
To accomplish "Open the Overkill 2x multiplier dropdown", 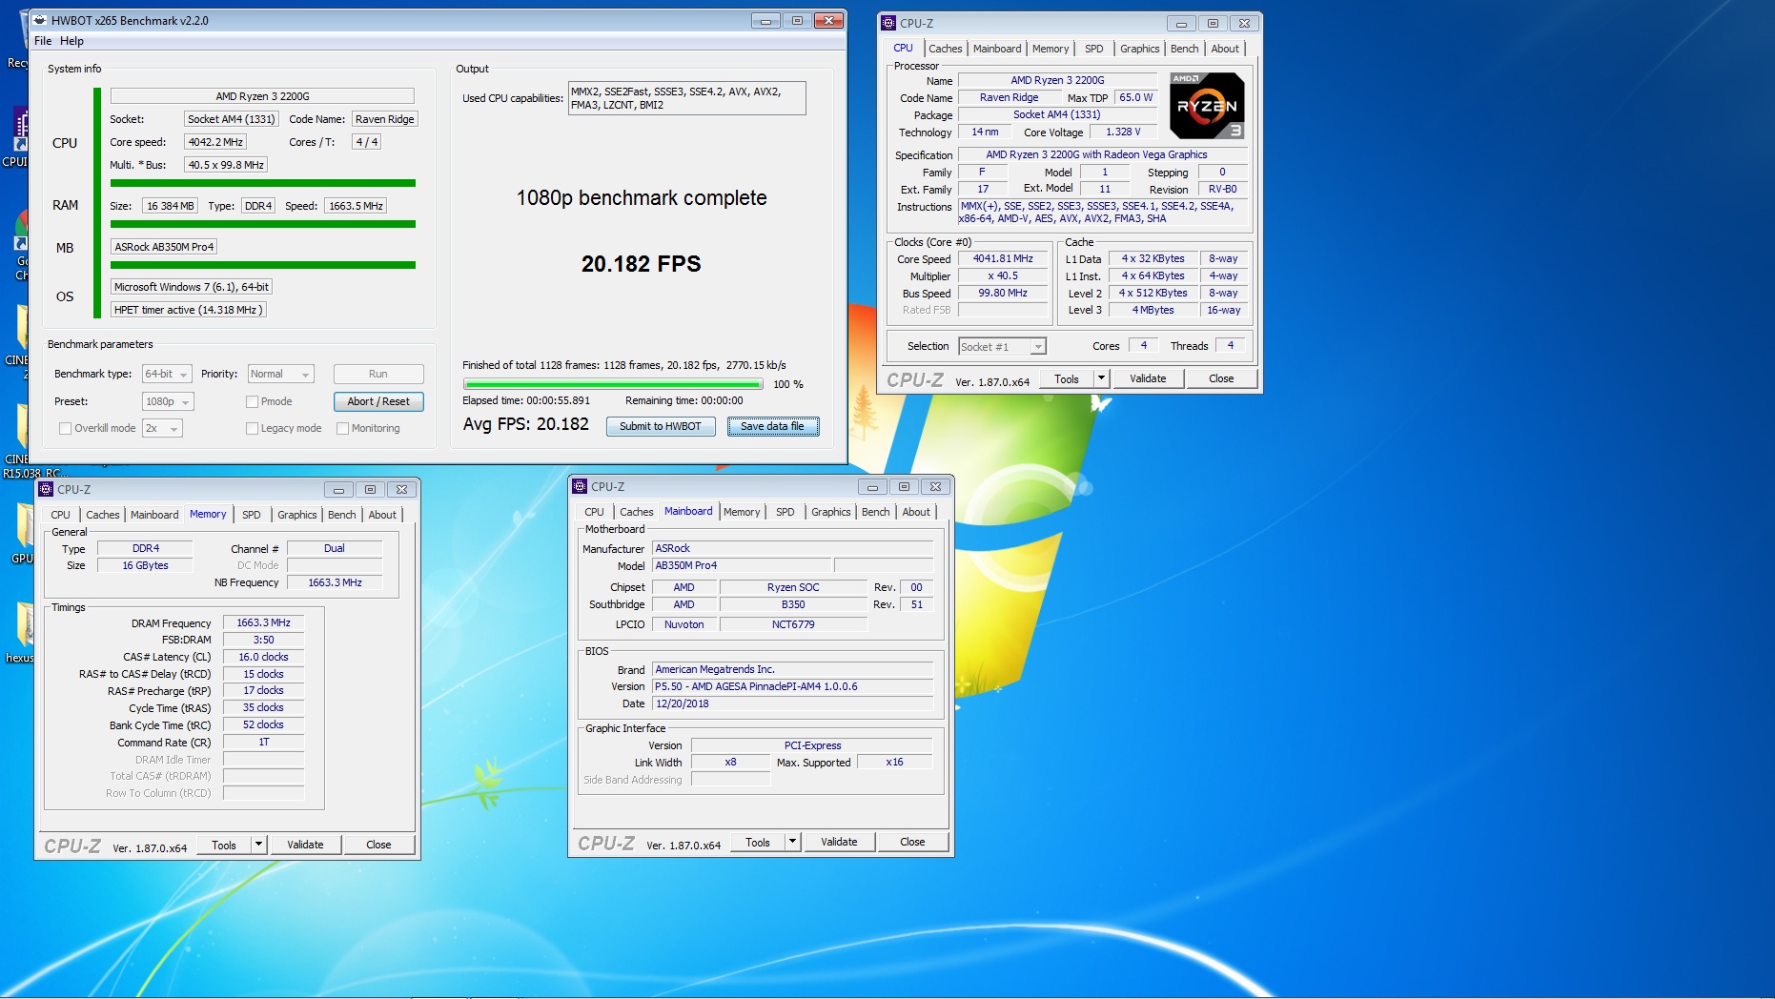I will point(162,429).
